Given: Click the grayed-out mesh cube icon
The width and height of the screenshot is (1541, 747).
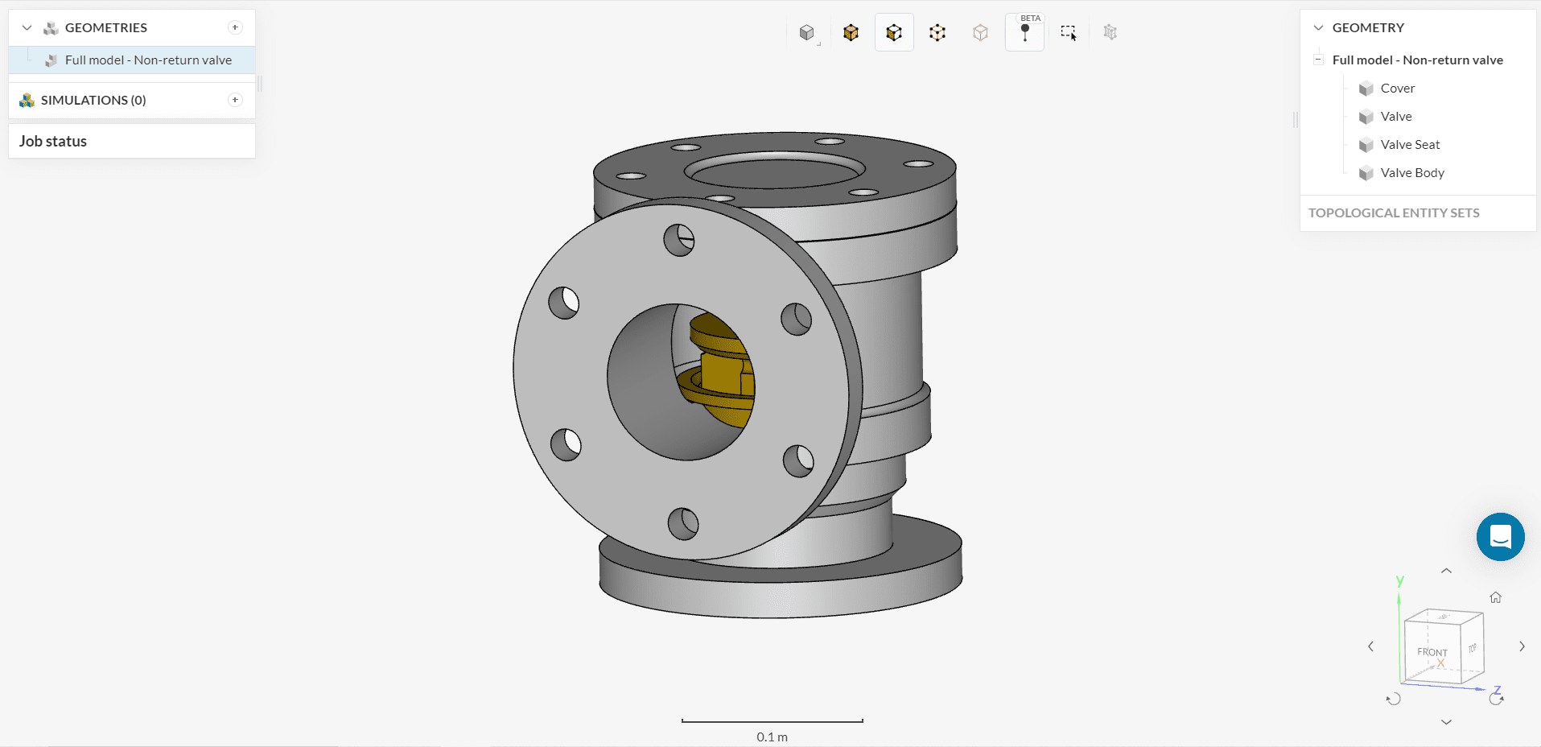Looking at the screenshot, I should coord(1110,33).
